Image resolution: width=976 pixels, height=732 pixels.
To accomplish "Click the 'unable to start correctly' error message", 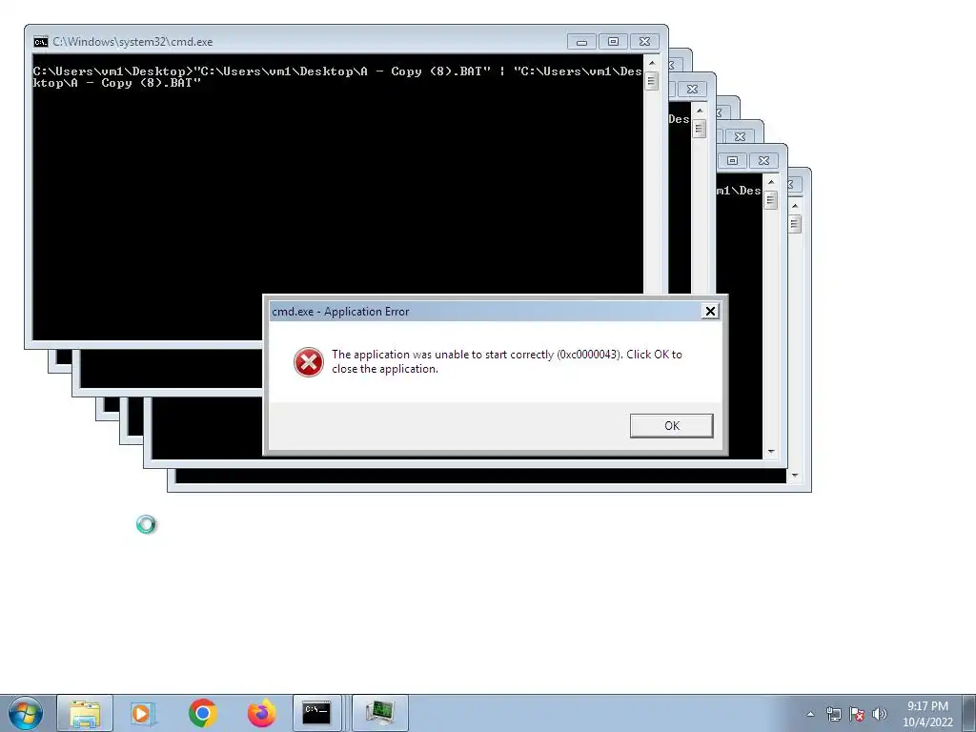I will 507,361.
